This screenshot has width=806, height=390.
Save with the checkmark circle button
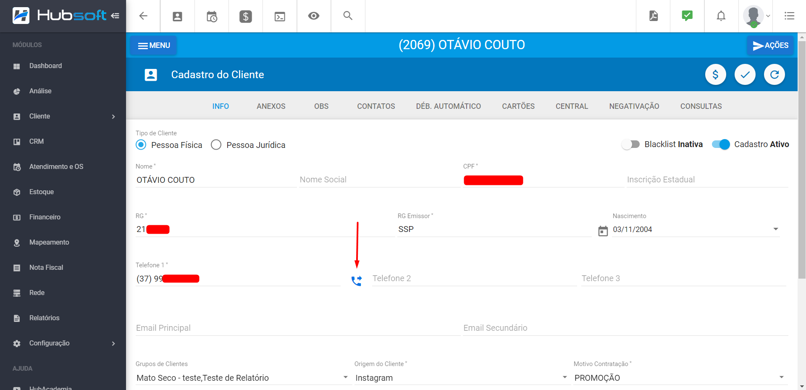coord(745,75)
